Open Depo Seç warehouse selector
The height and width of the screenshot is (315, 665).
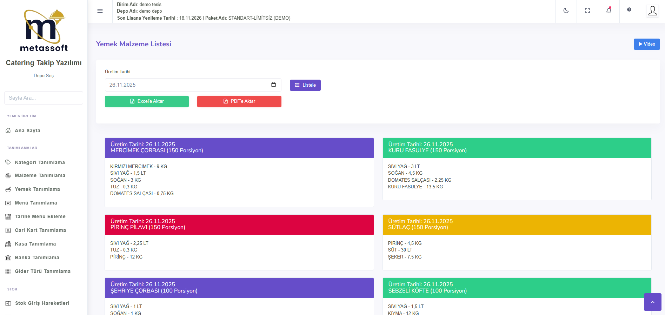[44, 76]
